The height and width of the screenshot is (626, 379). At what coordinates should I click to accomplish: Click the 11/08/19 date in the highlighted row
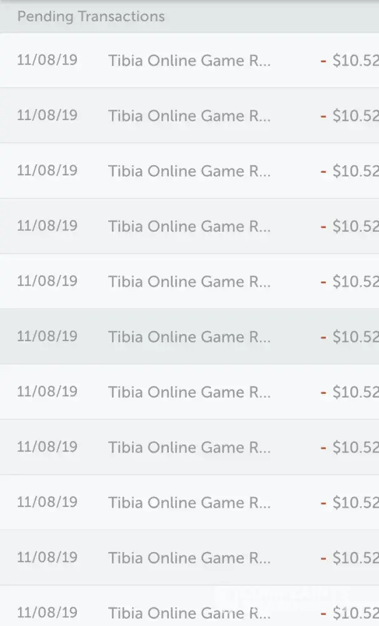[x=47, y=336]
